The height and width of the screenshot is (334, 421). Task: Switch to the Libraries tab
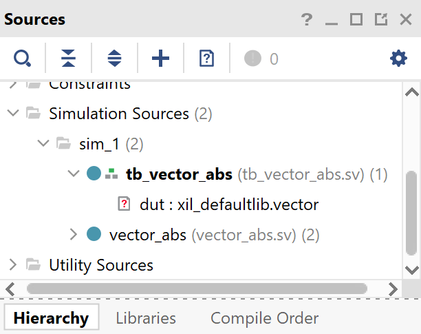(x=146, y=318)
